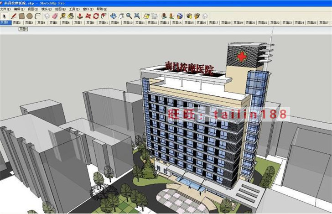Screen dimensions: 332x214
Task: Activate the Arc tool
Action: tap(38, 16)
